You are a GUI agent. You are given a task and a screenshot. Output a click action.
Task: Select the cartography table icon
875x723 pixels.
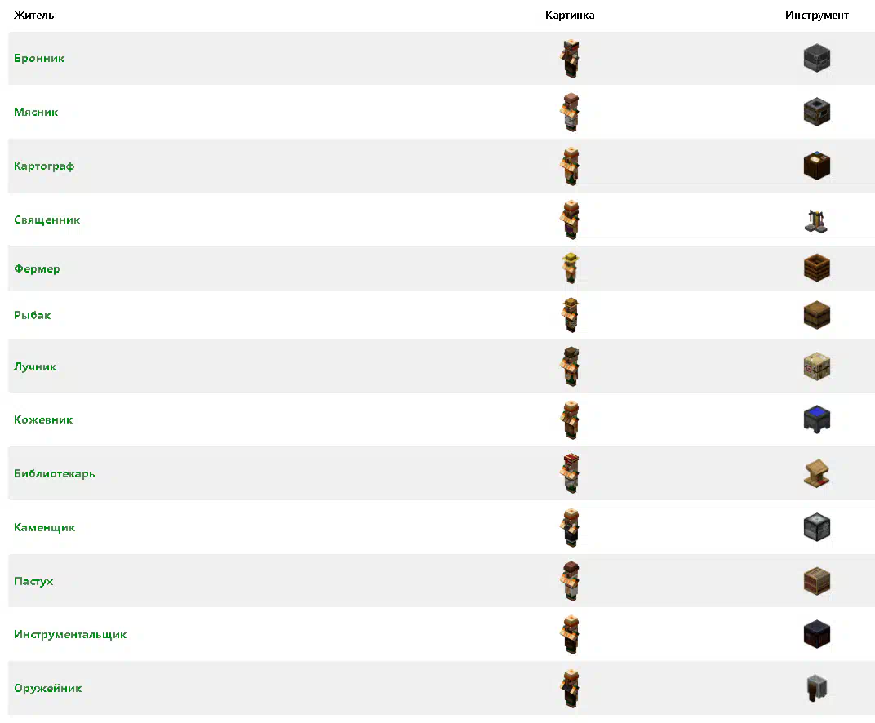pos(816,166)
